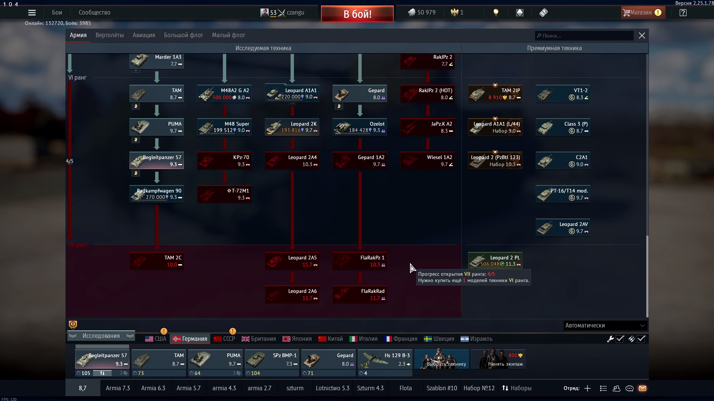
Task: Click the orange warning shield icon
Action: coord(73,325)
